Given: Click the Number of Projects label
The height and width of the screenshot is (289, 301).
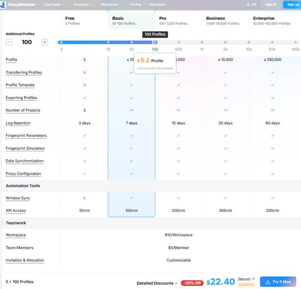Looking at the screenshot, I should pos(23,110).
